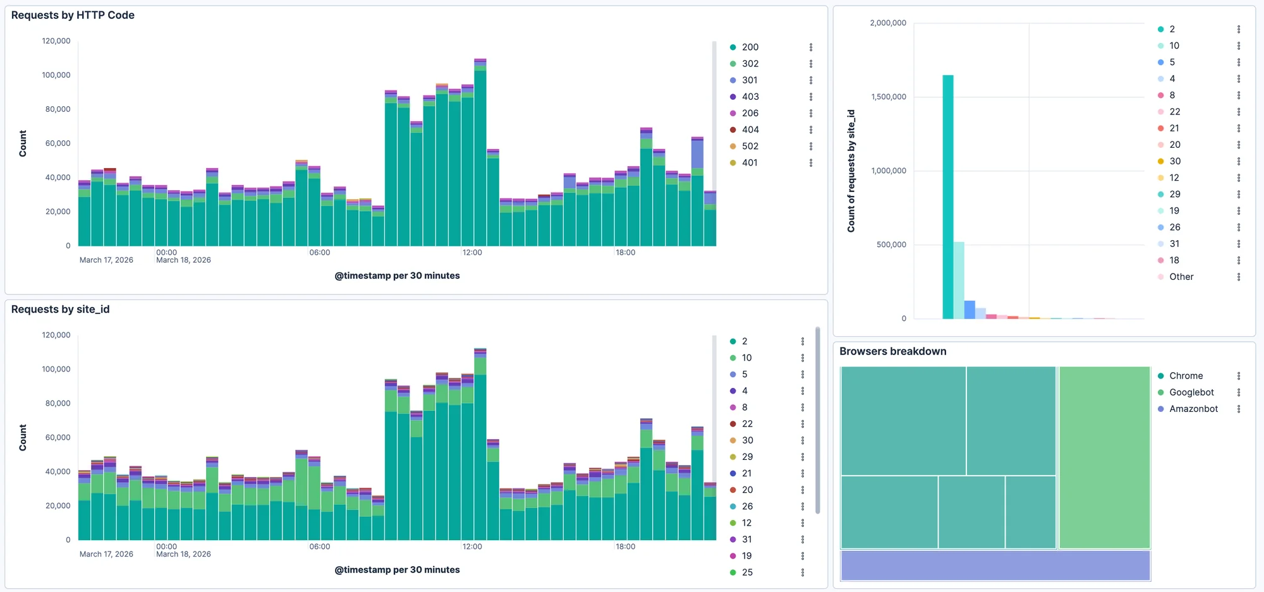The width and height of the screenshot is (1264, 592).
Task: Expand options for 401 legend item
Action: (x=811, y=162)
